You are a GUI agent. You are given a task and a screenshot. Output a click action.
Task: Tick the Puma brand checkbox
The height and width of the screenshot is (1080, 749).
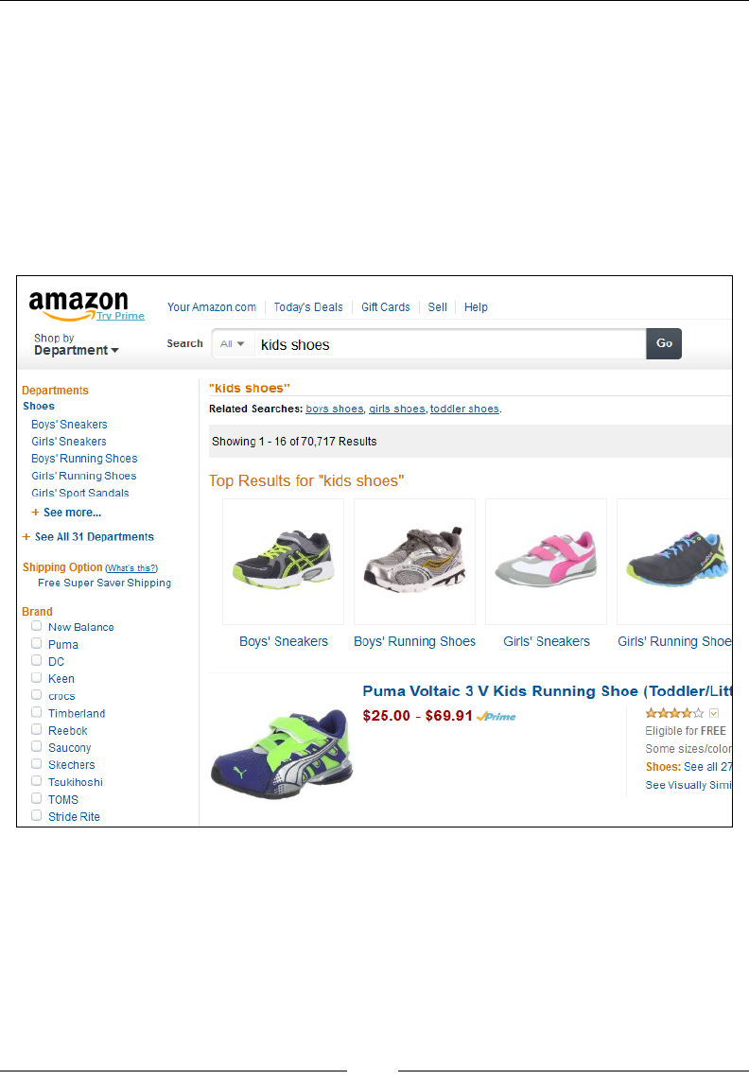click(37, 643)
